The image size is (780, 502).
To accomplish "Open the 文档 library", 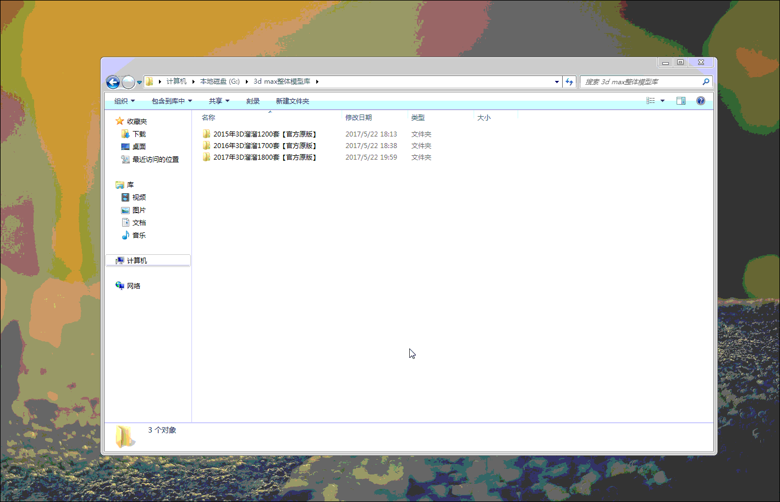I will [139, 223].
